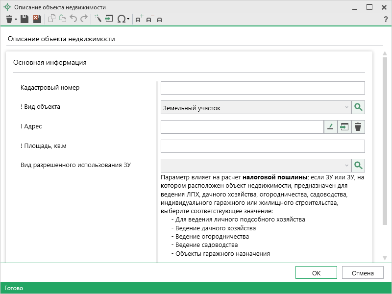Open Вид разрешенного использования ЗУ dropdown
Viewport: 392px width, 294px height.
(346, 165)
